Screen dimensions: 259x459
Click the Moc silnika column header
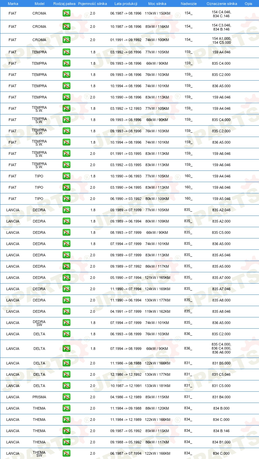click(157, 3)
